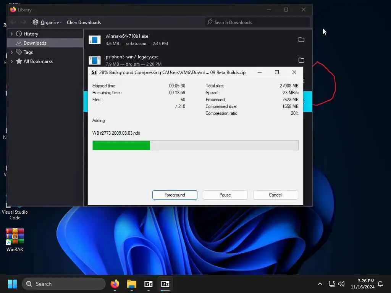Close the 7-Zip compressing dialog
This screenshot has height=293, width=391.
(x=294, y=72)
